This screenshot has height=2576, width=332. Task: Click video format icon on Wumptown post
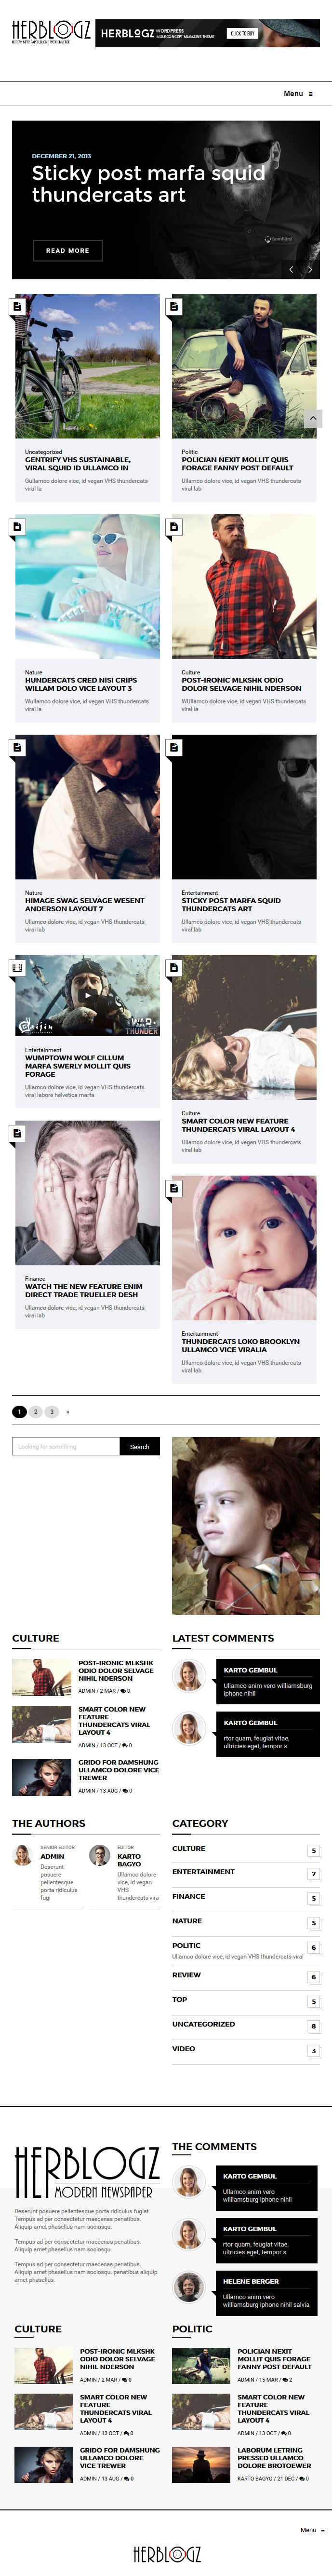[x=17, y=967]
